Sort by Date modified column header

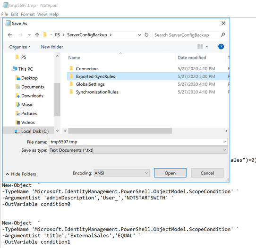[192, 58]
